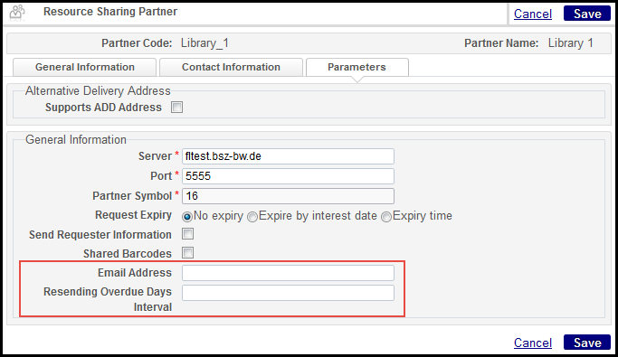Switch to the General Information tab

point(85,67)
